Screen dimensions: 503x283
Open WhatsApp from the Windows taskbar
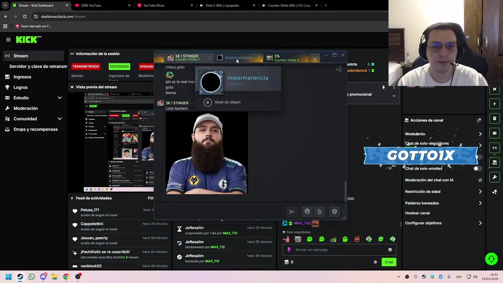[x=31, y=277]
